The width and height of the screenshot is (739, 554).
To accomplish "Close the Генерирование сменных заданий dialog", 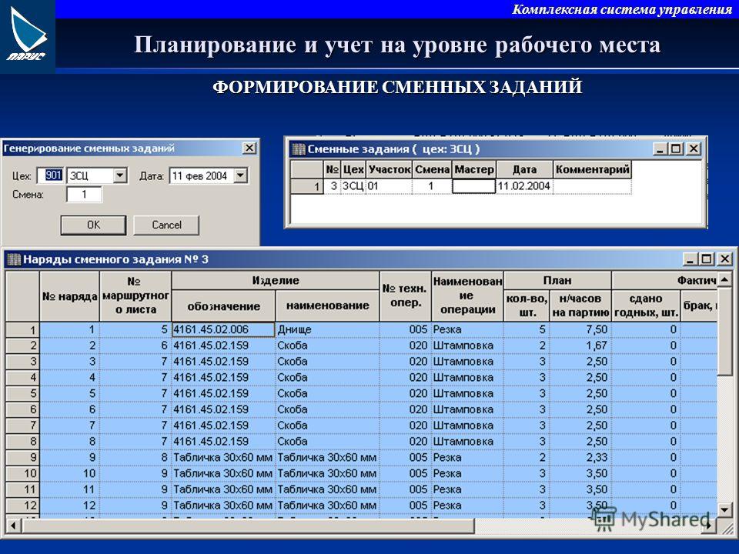I will coord(249,148).
